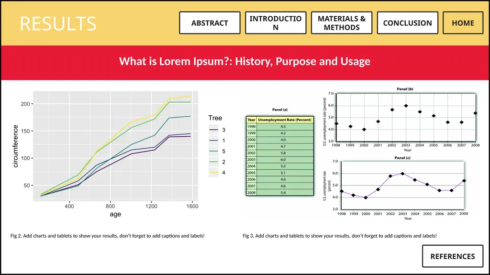
Task: Click legend swatch for tree 2
Action: 213,162
